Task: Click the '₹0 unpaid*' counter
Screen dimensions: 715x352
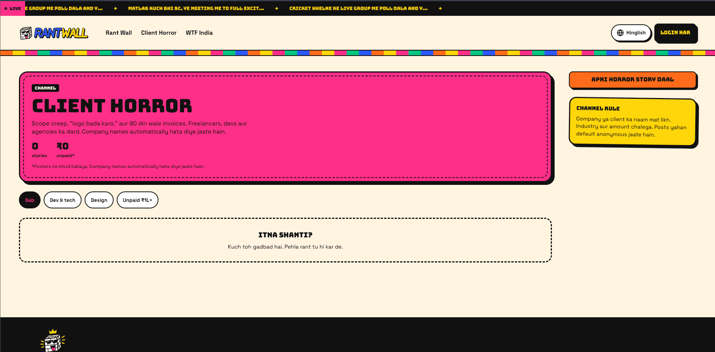Action: [x=65, y=150]
